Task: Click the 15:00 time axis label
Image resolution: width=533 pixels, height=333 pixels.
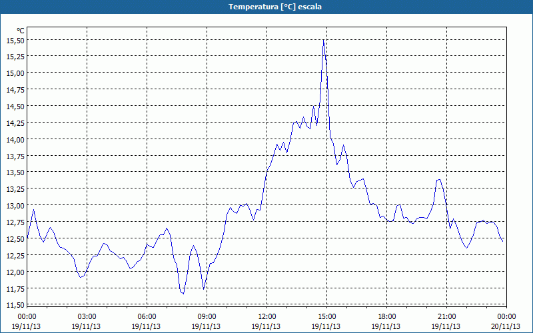Action: coord(326,317)
